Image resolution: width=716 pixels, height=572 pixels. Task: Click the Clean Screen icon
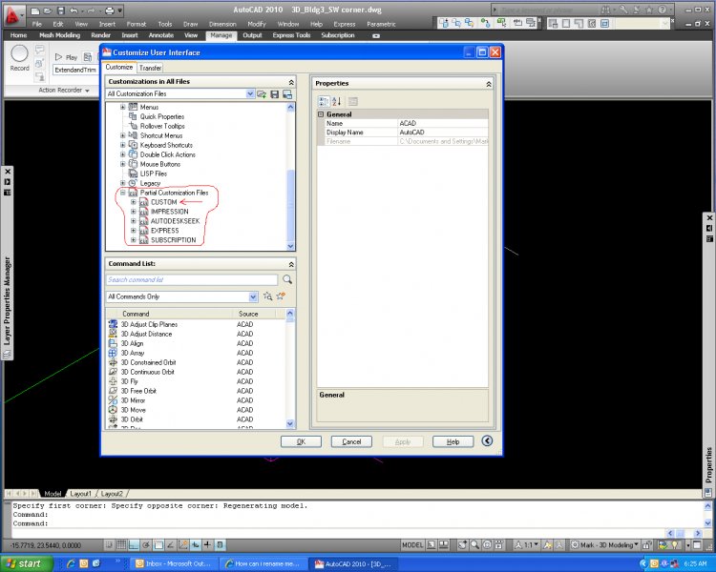[x=697, y=544]
